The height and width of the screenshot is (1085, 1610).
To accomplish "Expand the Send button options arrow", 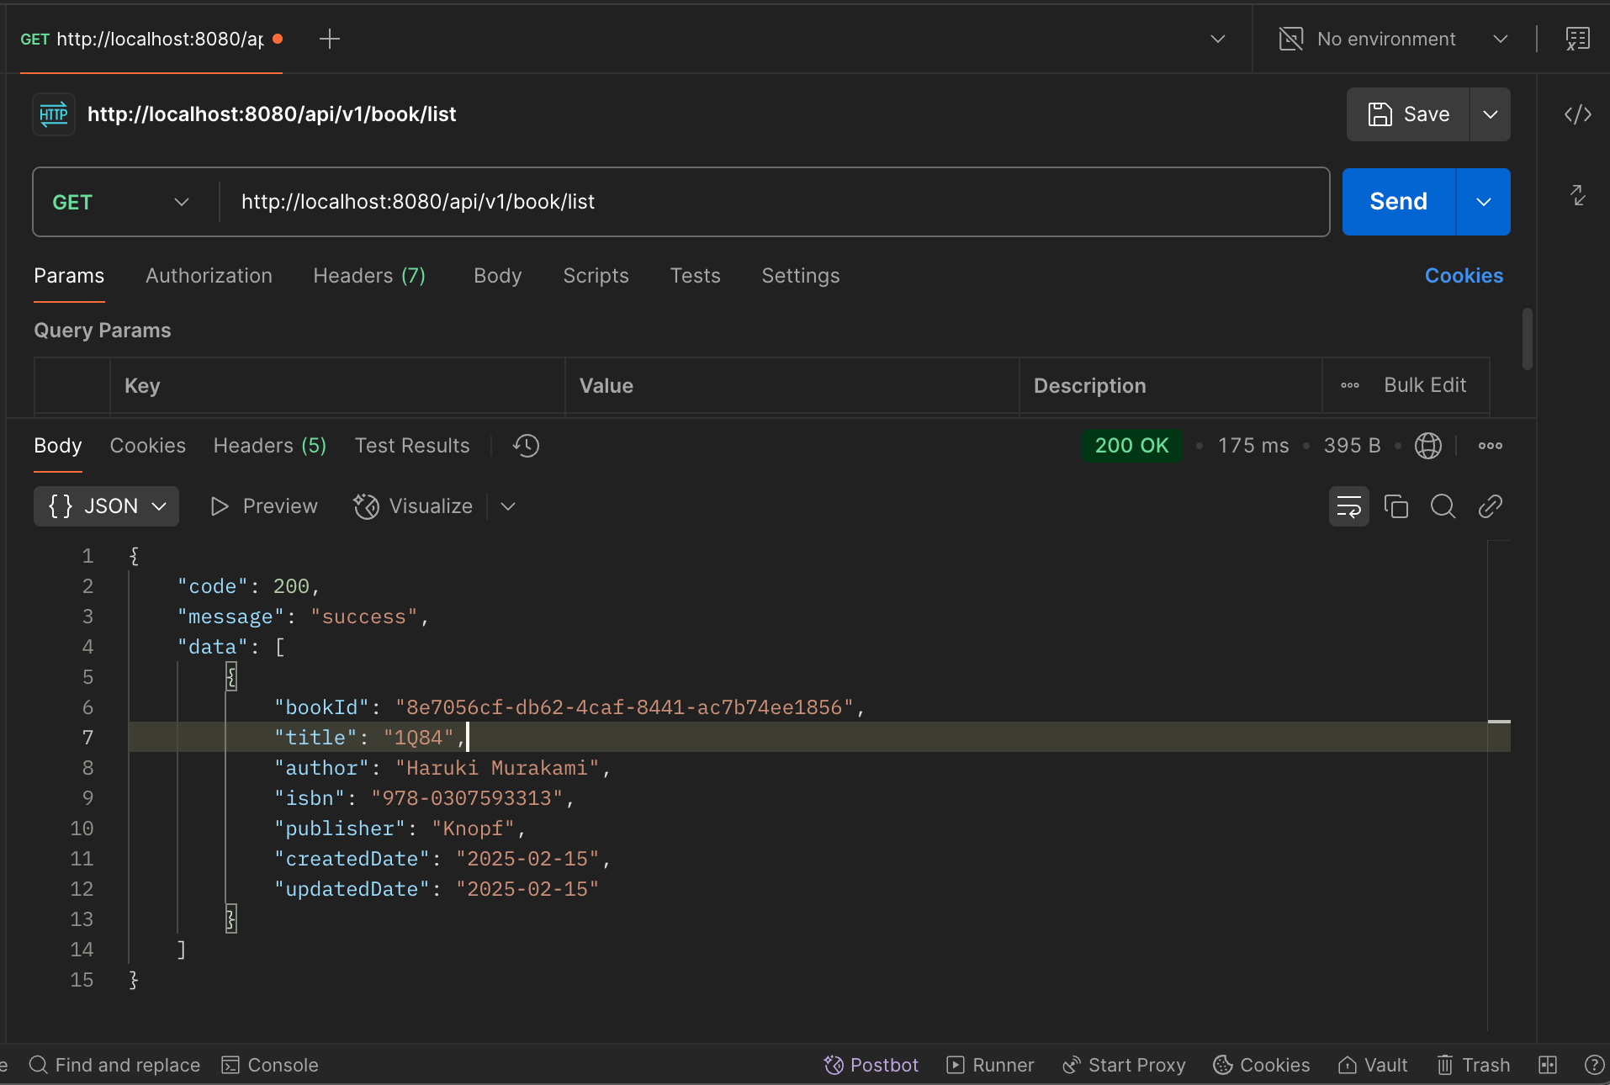I will (1483, 202).
